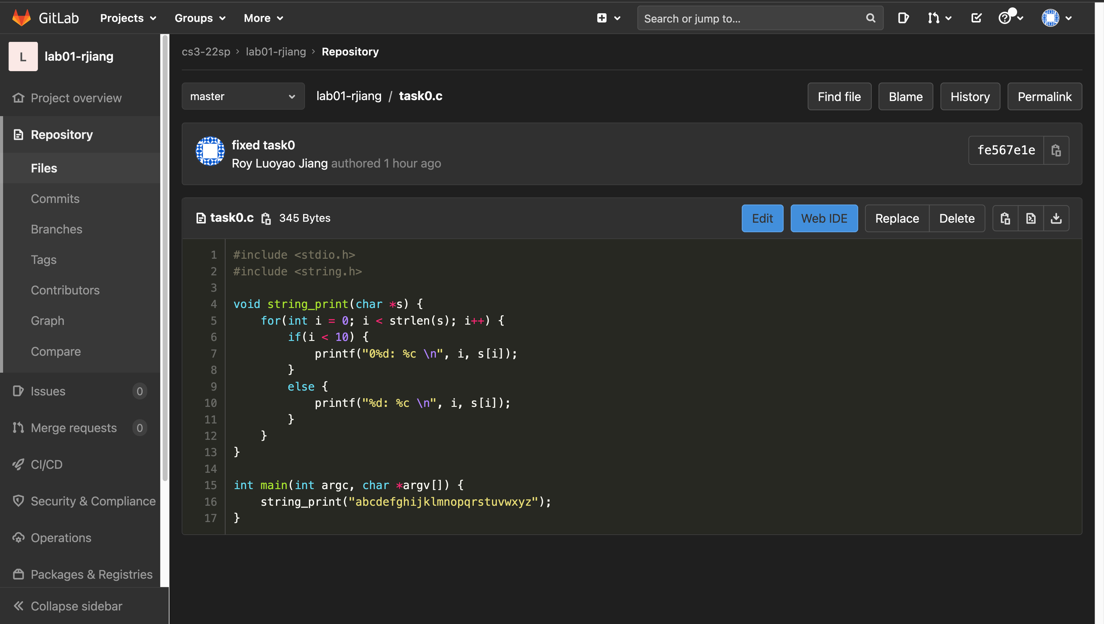Screen dimensions: 1104x624
Task: Click the GitLab fox logo
Action: coord(22,18)
